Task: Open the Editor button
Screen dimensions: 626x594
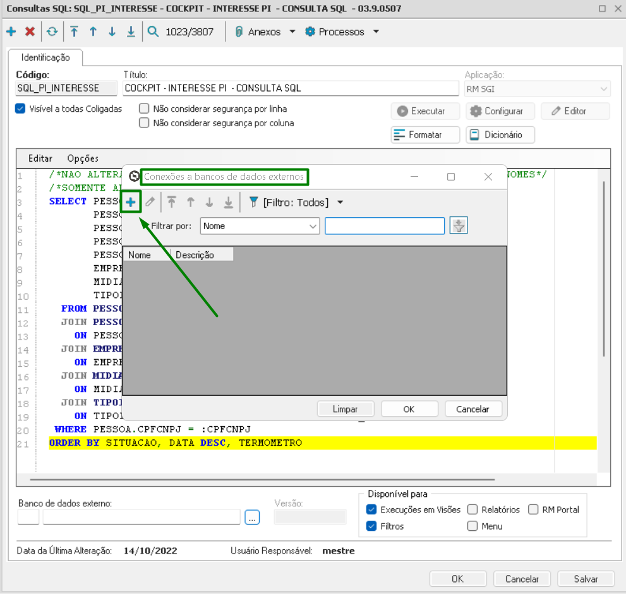Action: coord(575,111)
